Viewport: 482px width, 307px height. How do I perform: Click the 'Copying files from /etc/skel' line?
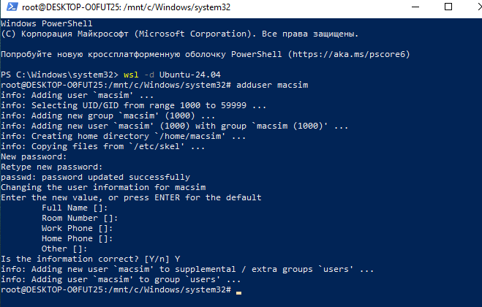(x=102, y=146)
